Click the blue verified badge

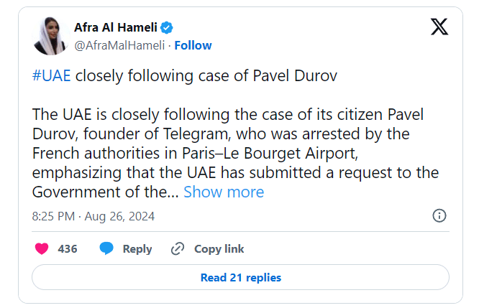(167, 28)
